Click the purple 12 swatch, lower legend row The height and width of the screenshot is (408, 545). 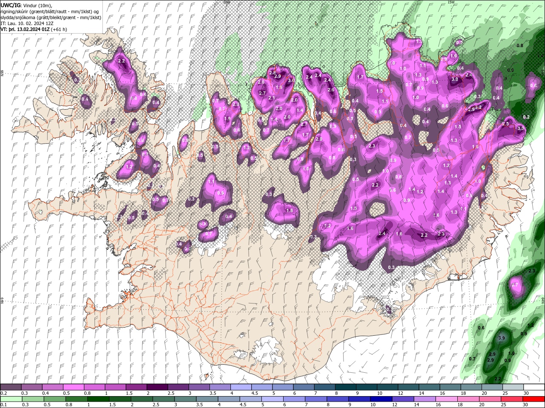[x=402, y=399]
